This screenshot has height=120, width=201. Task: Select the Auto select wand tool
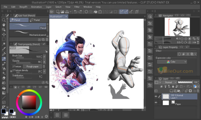tap(4, 44)
